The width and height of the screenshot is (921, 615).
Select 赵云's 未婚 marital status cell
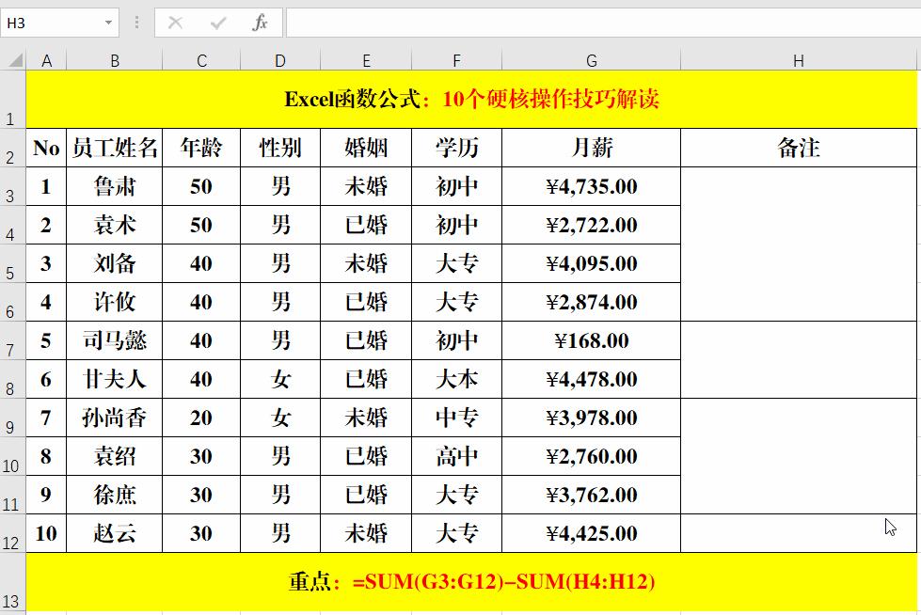coord(366,533)
